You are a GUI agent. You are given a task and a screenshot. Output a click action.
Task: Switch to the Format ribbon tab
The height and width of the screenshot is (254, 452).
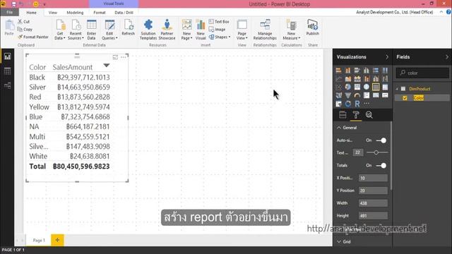(x=100, y=13)
